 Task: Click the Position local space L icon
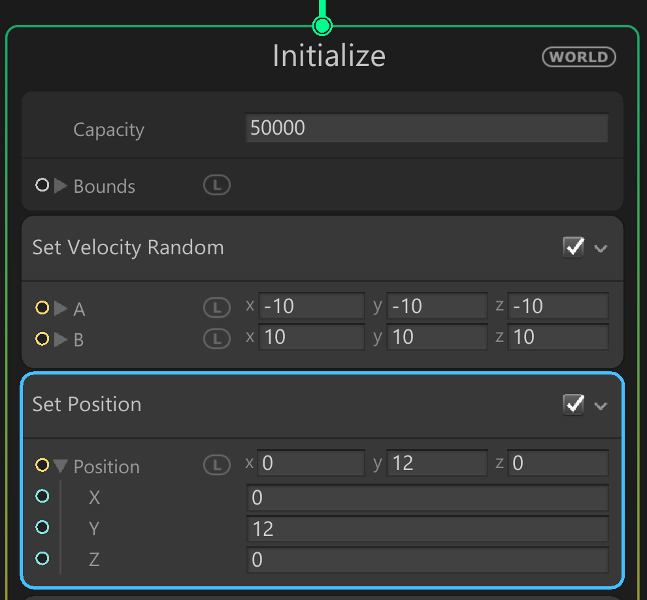[x=217, y=465]
